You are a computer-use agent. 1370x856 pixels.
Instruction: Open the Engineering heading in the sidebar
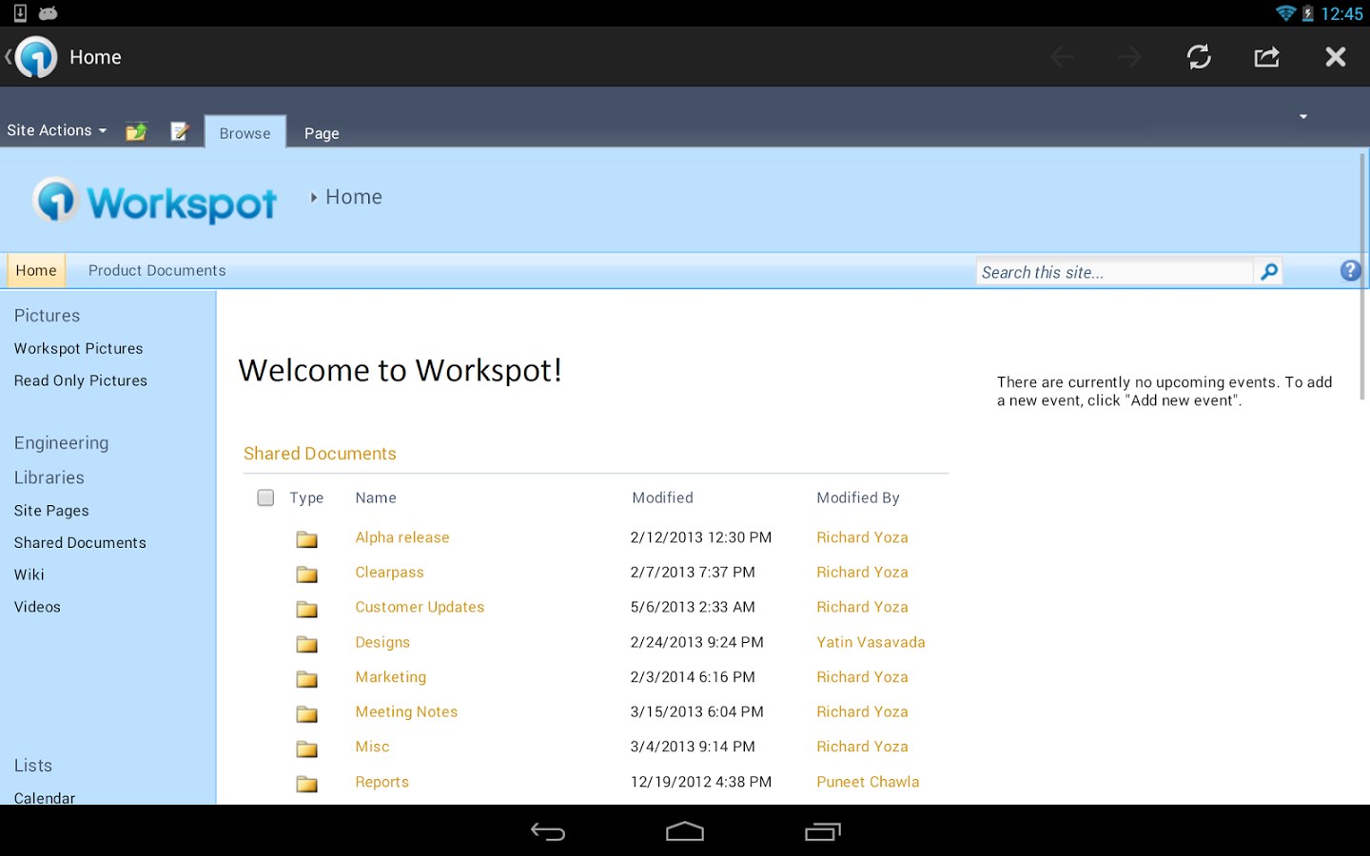(x=61, y=443)
